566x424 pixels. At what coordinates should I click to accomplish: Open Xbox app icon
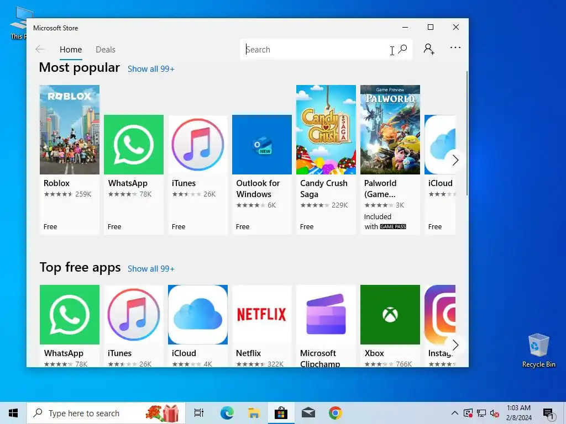[390, 315]
